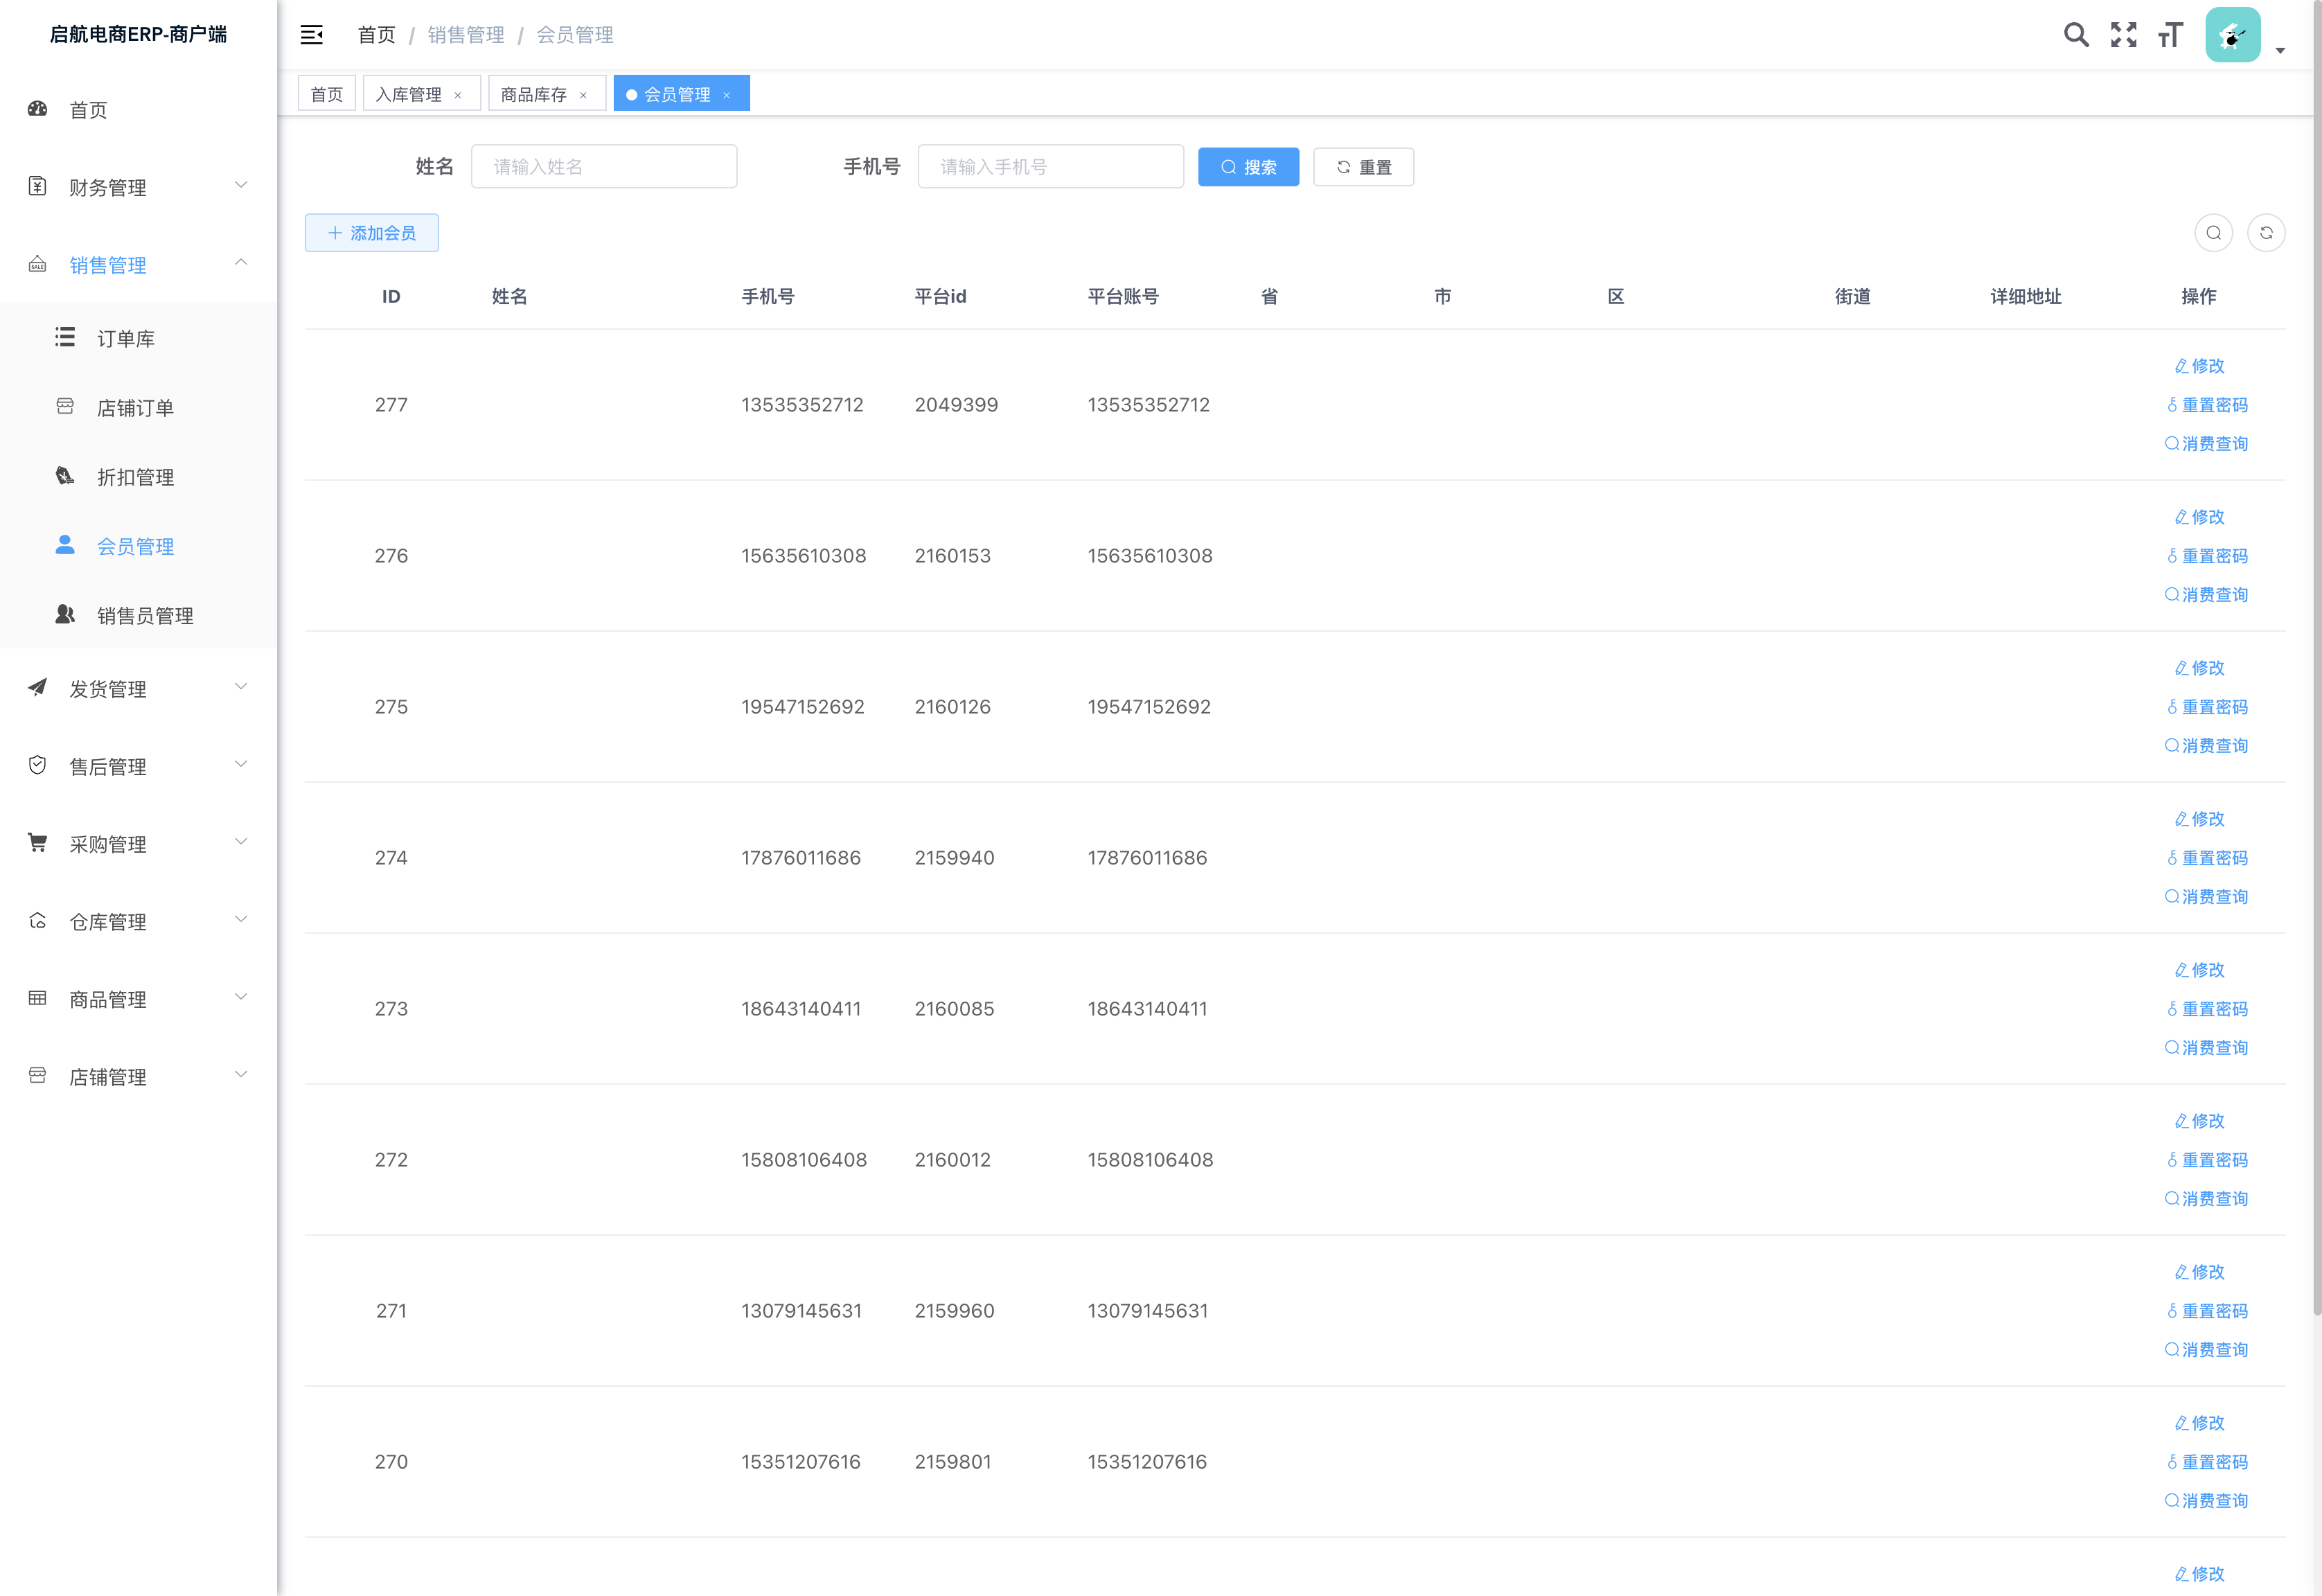Hide search bar using round magnifier icon
The image size is (2322, 1596).
(x=2213, y=233)
